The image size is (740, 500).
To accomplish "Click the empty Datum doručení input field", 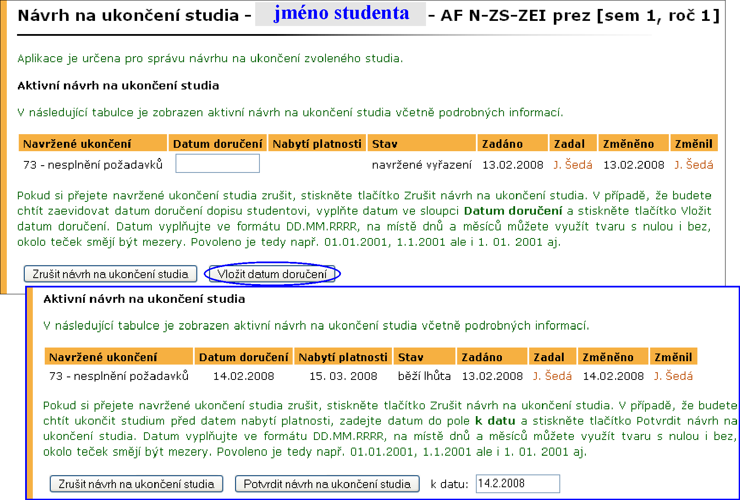I will [x=218, y=164].
